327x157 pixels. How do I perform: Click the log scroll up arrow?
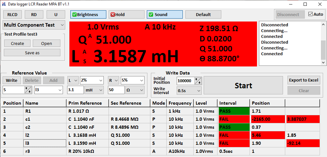[x=323, y=24]
